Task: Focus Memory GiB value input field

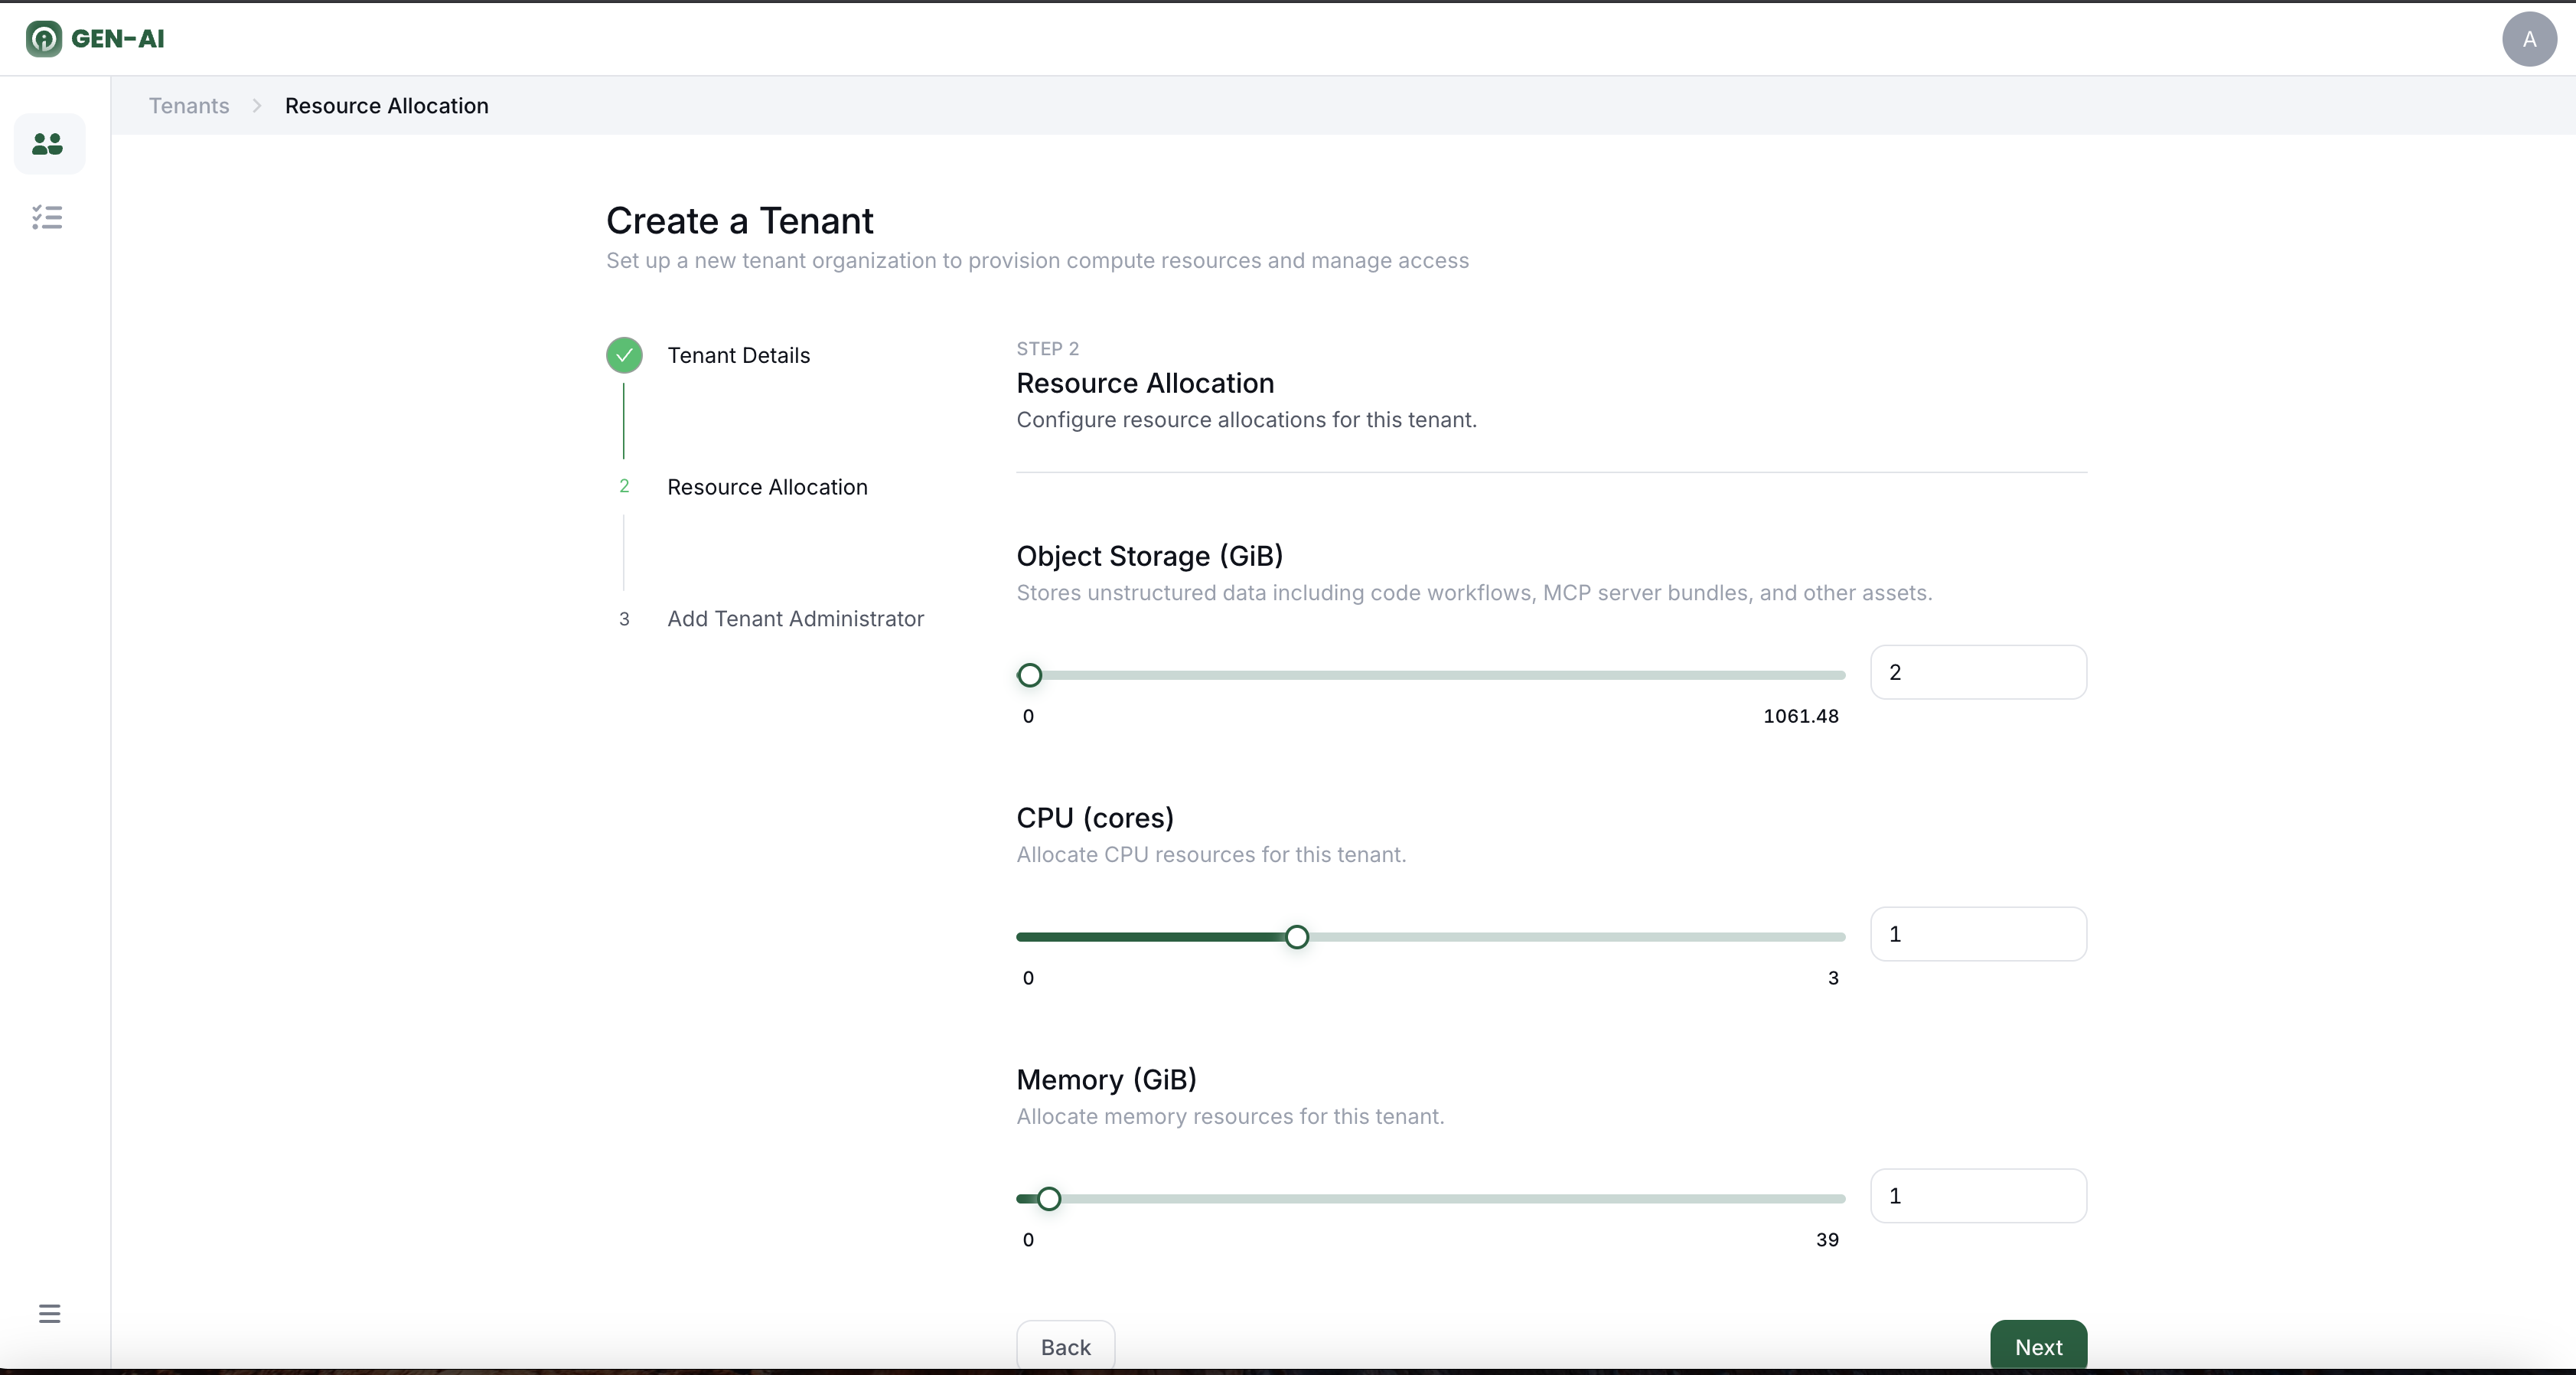Action: point(1977,1196)
